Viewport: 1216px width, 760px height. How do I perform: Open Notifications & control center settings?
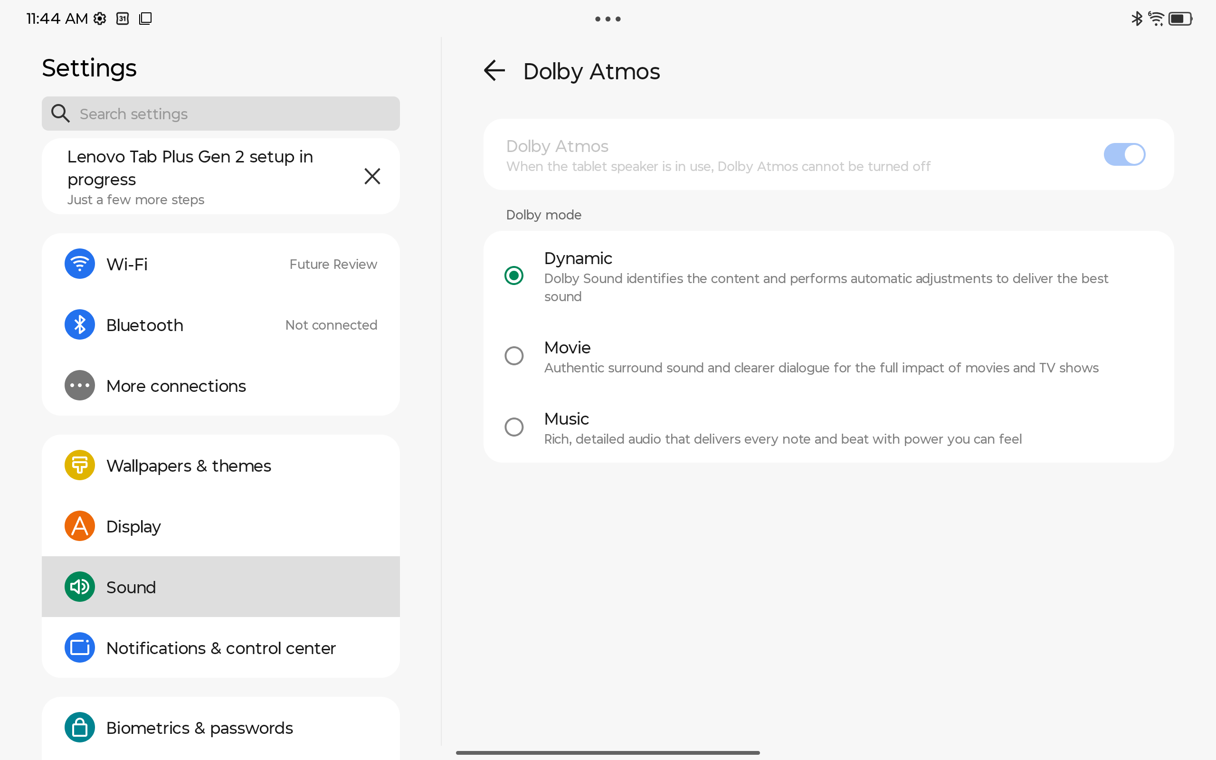point(220,648)
